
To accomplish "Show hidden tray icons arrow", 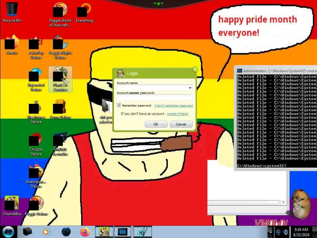I will coord(271,232).
